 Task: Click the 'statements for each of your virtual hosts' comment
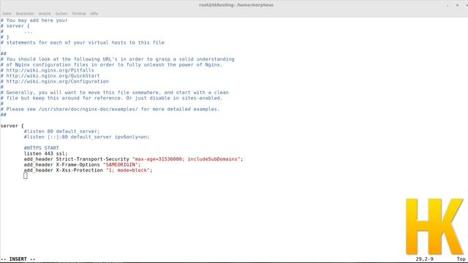tap(83, 42)
